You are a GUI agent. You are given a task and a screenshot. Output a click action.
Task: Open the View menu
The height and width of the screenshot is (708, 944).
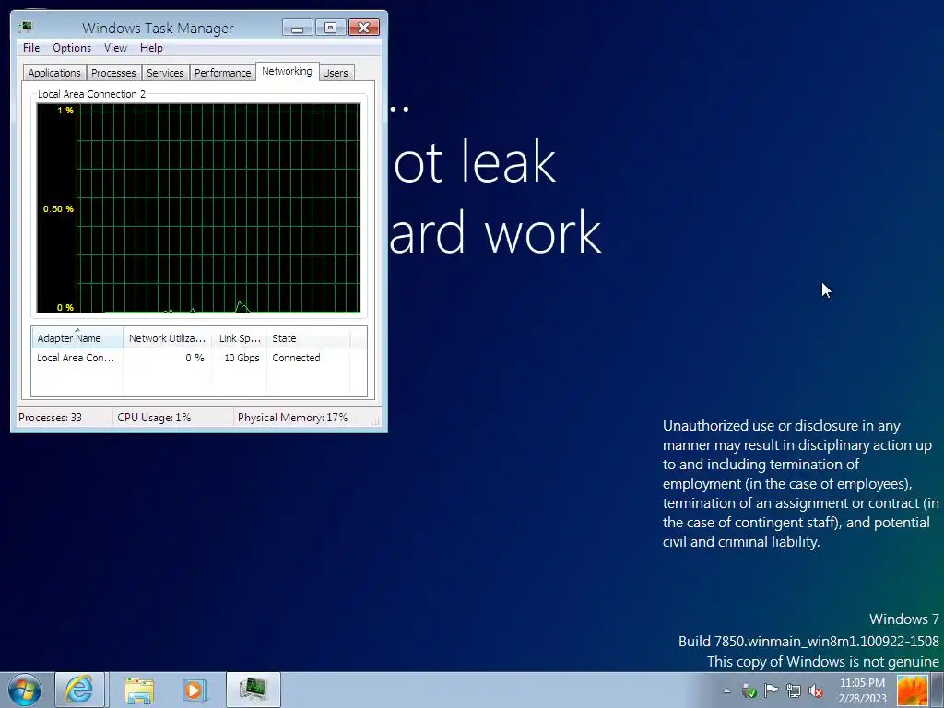(x=115, y=48)
